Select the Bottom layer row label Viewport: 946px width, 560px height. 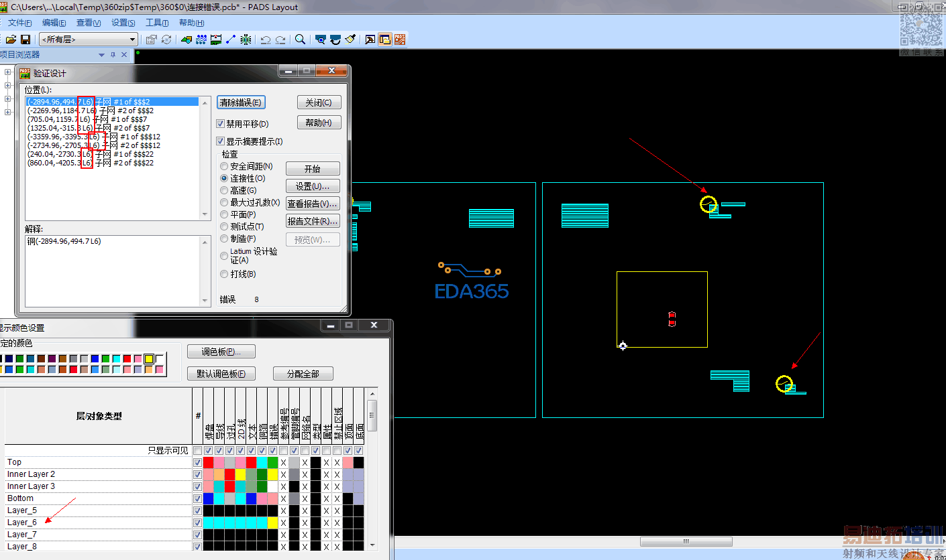tap(20, 498)
